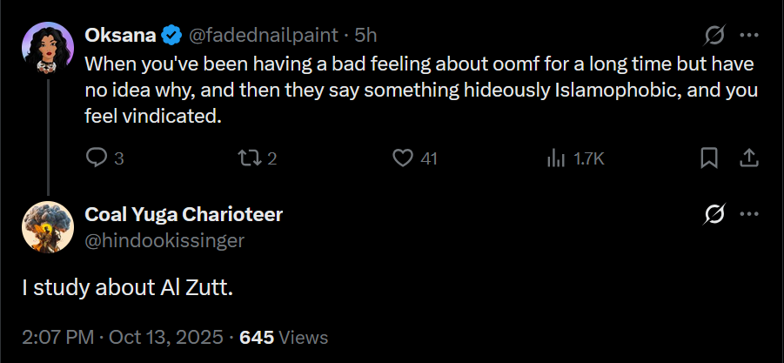Like Oksana's post with heart icon
784x363 pixels.
coord(402,158)
